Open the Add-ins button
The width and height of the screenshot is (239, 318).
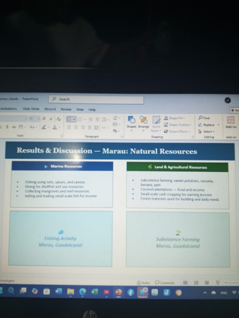(x=231, y=122)
